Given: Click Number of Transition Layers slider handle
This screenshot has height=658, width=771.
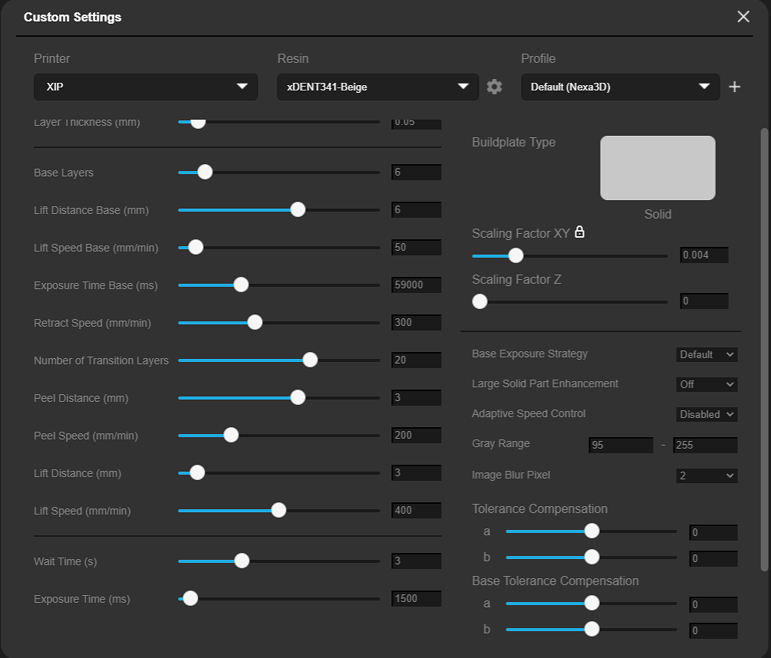Looking at the screenshot, I should point(310,360).
